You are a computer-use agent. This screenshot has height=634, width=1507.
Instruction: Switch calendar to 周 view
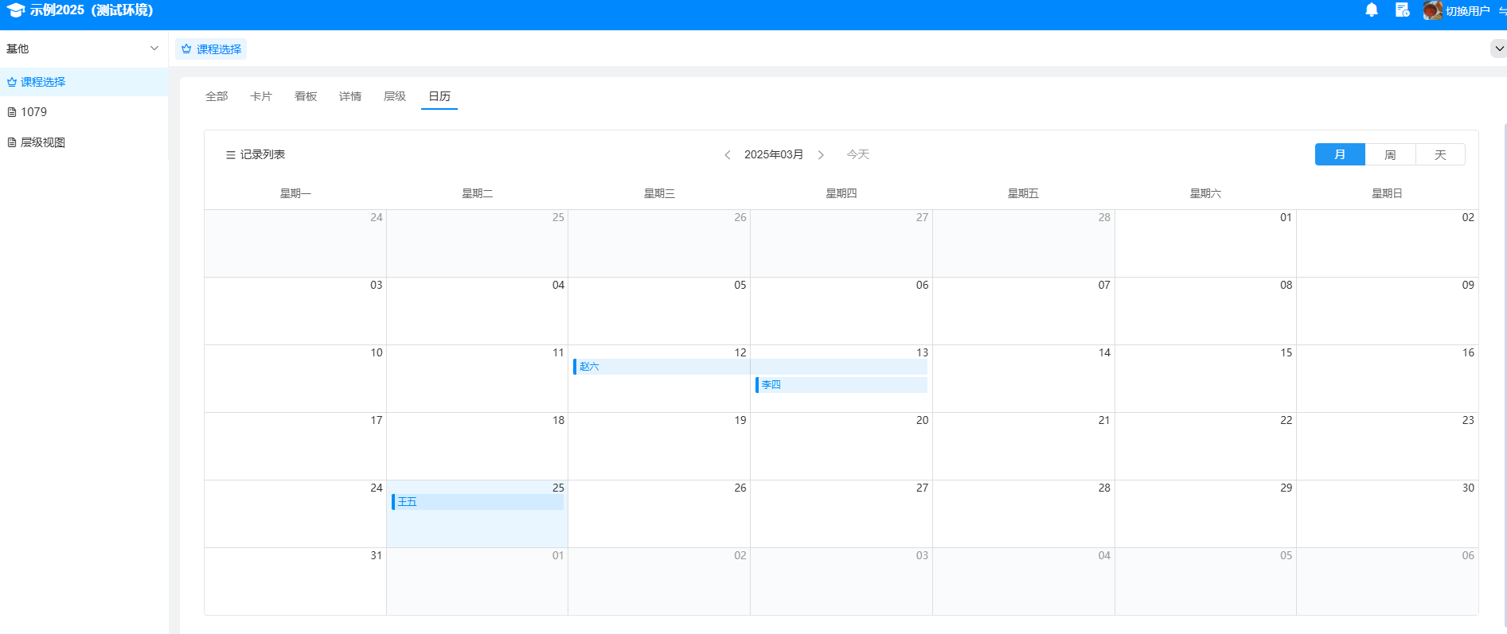[x=1390, y=154]
